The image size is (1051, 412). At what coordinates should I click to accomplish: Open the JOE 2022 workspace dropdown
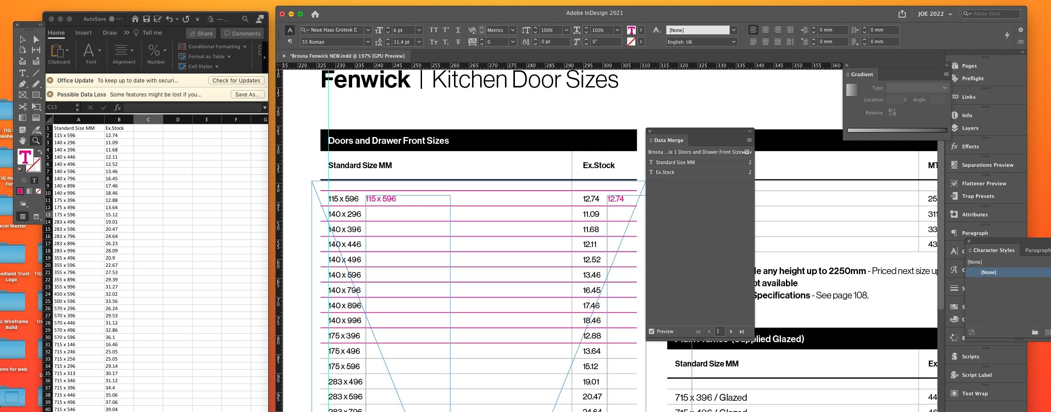(x=935, y=14)
